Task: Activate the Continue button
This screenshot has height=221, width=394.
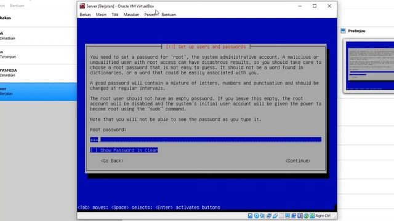Action: 298,161
